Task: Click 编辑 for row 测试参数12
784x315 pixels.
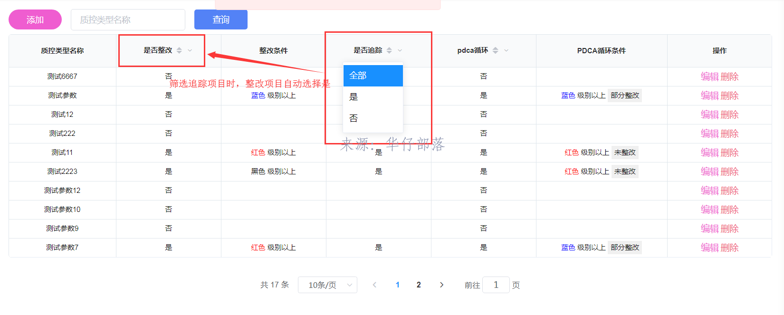Action: [710, 191]
